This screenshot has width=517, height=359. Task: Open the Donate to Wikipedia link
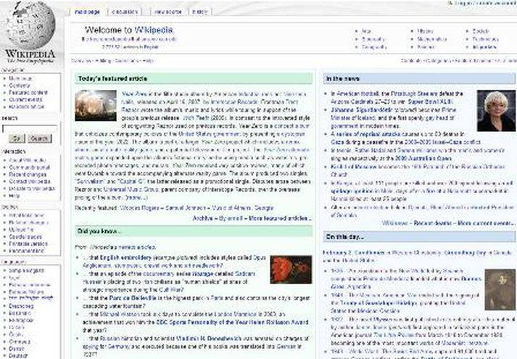click(32, 189)
